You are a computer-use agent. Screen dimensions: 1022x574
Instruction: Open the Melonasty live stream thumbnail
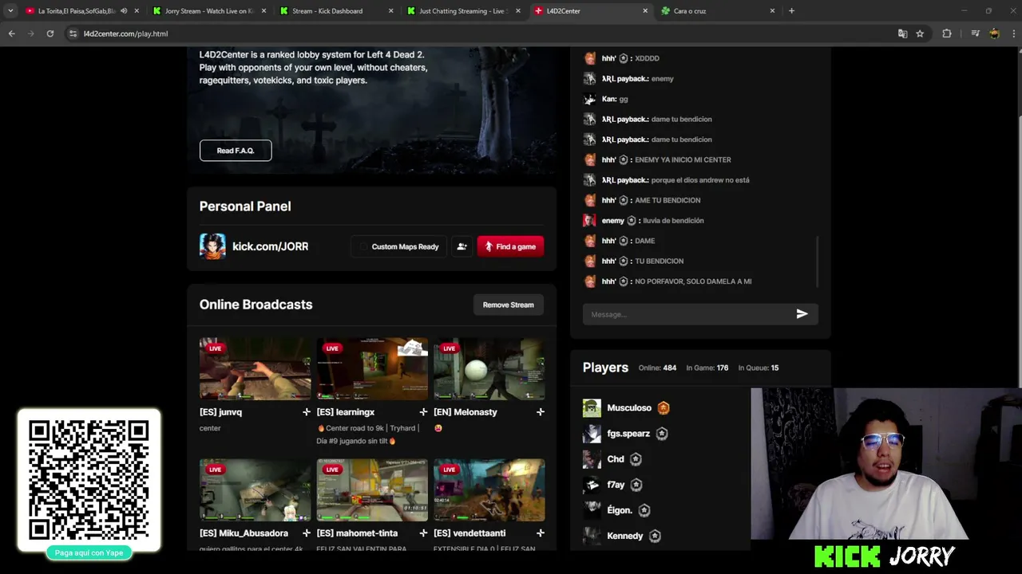[x=489, y=369]
